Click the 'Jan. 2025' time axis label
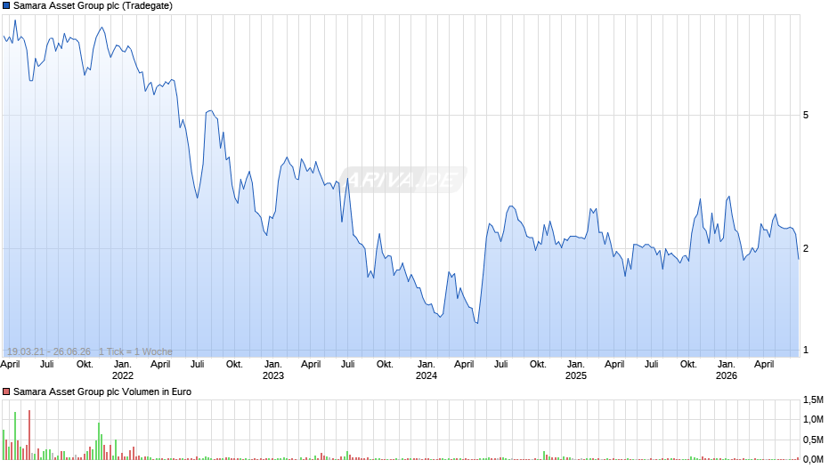Screen dimensions: 837x468 click(x=575, y=370)
